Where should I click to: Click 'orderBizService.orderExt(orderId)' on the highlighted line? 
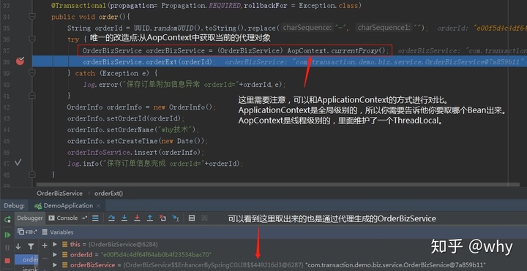148,62
